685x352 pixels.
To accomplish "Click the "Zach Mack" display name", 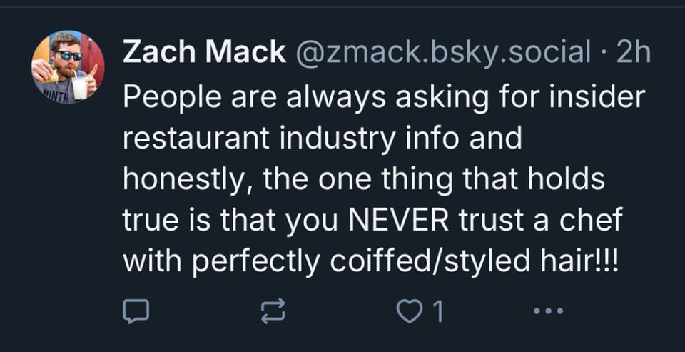I will pos(204,51).
